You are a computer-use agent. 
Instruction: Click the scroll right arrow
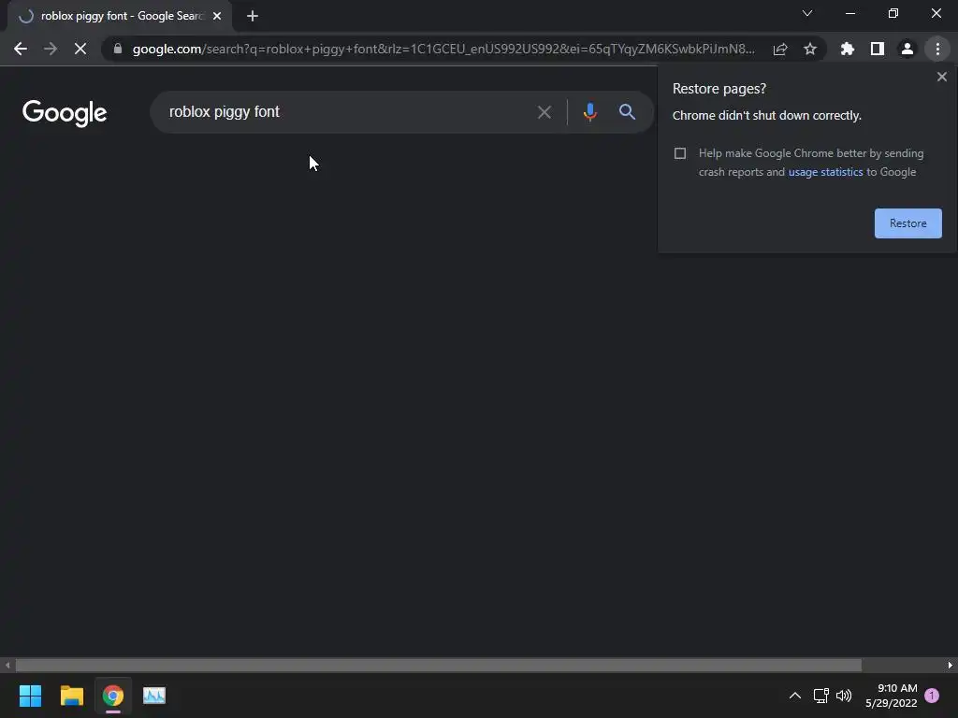click(x=951, y=665)
